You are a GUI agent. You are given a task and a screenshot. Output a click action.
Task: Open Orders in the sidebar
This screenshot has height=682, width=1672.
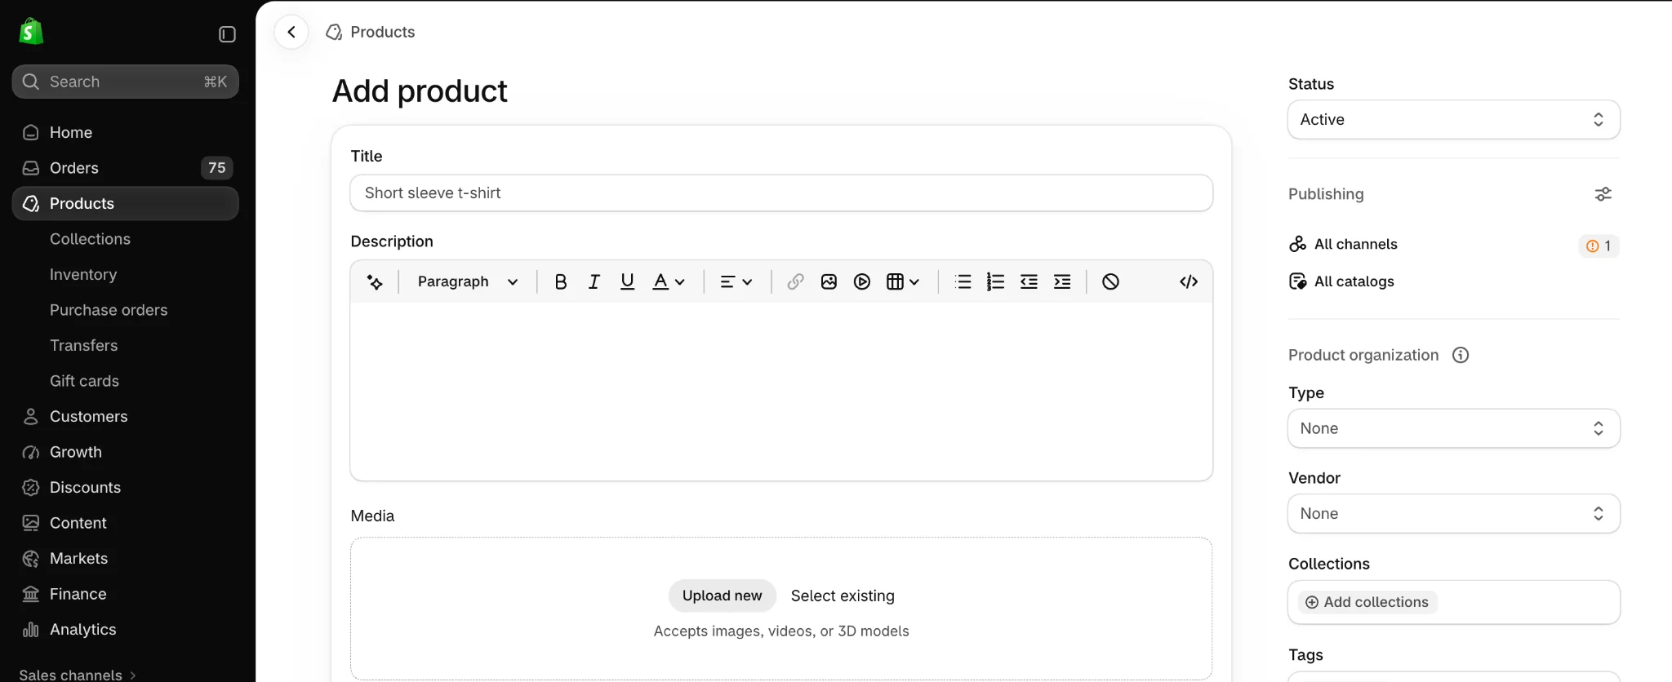(125, 168)
